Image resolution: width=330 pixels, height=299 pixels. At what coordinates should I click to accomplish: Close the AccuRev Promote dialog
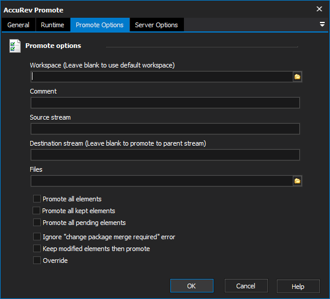pyautogui.click(x=319, y=9)
